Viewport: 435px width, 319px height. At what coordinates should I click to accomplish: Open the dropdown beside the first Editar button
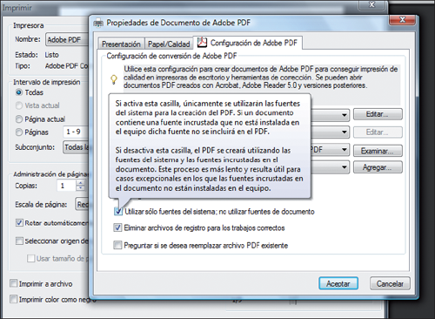[344, 115]
